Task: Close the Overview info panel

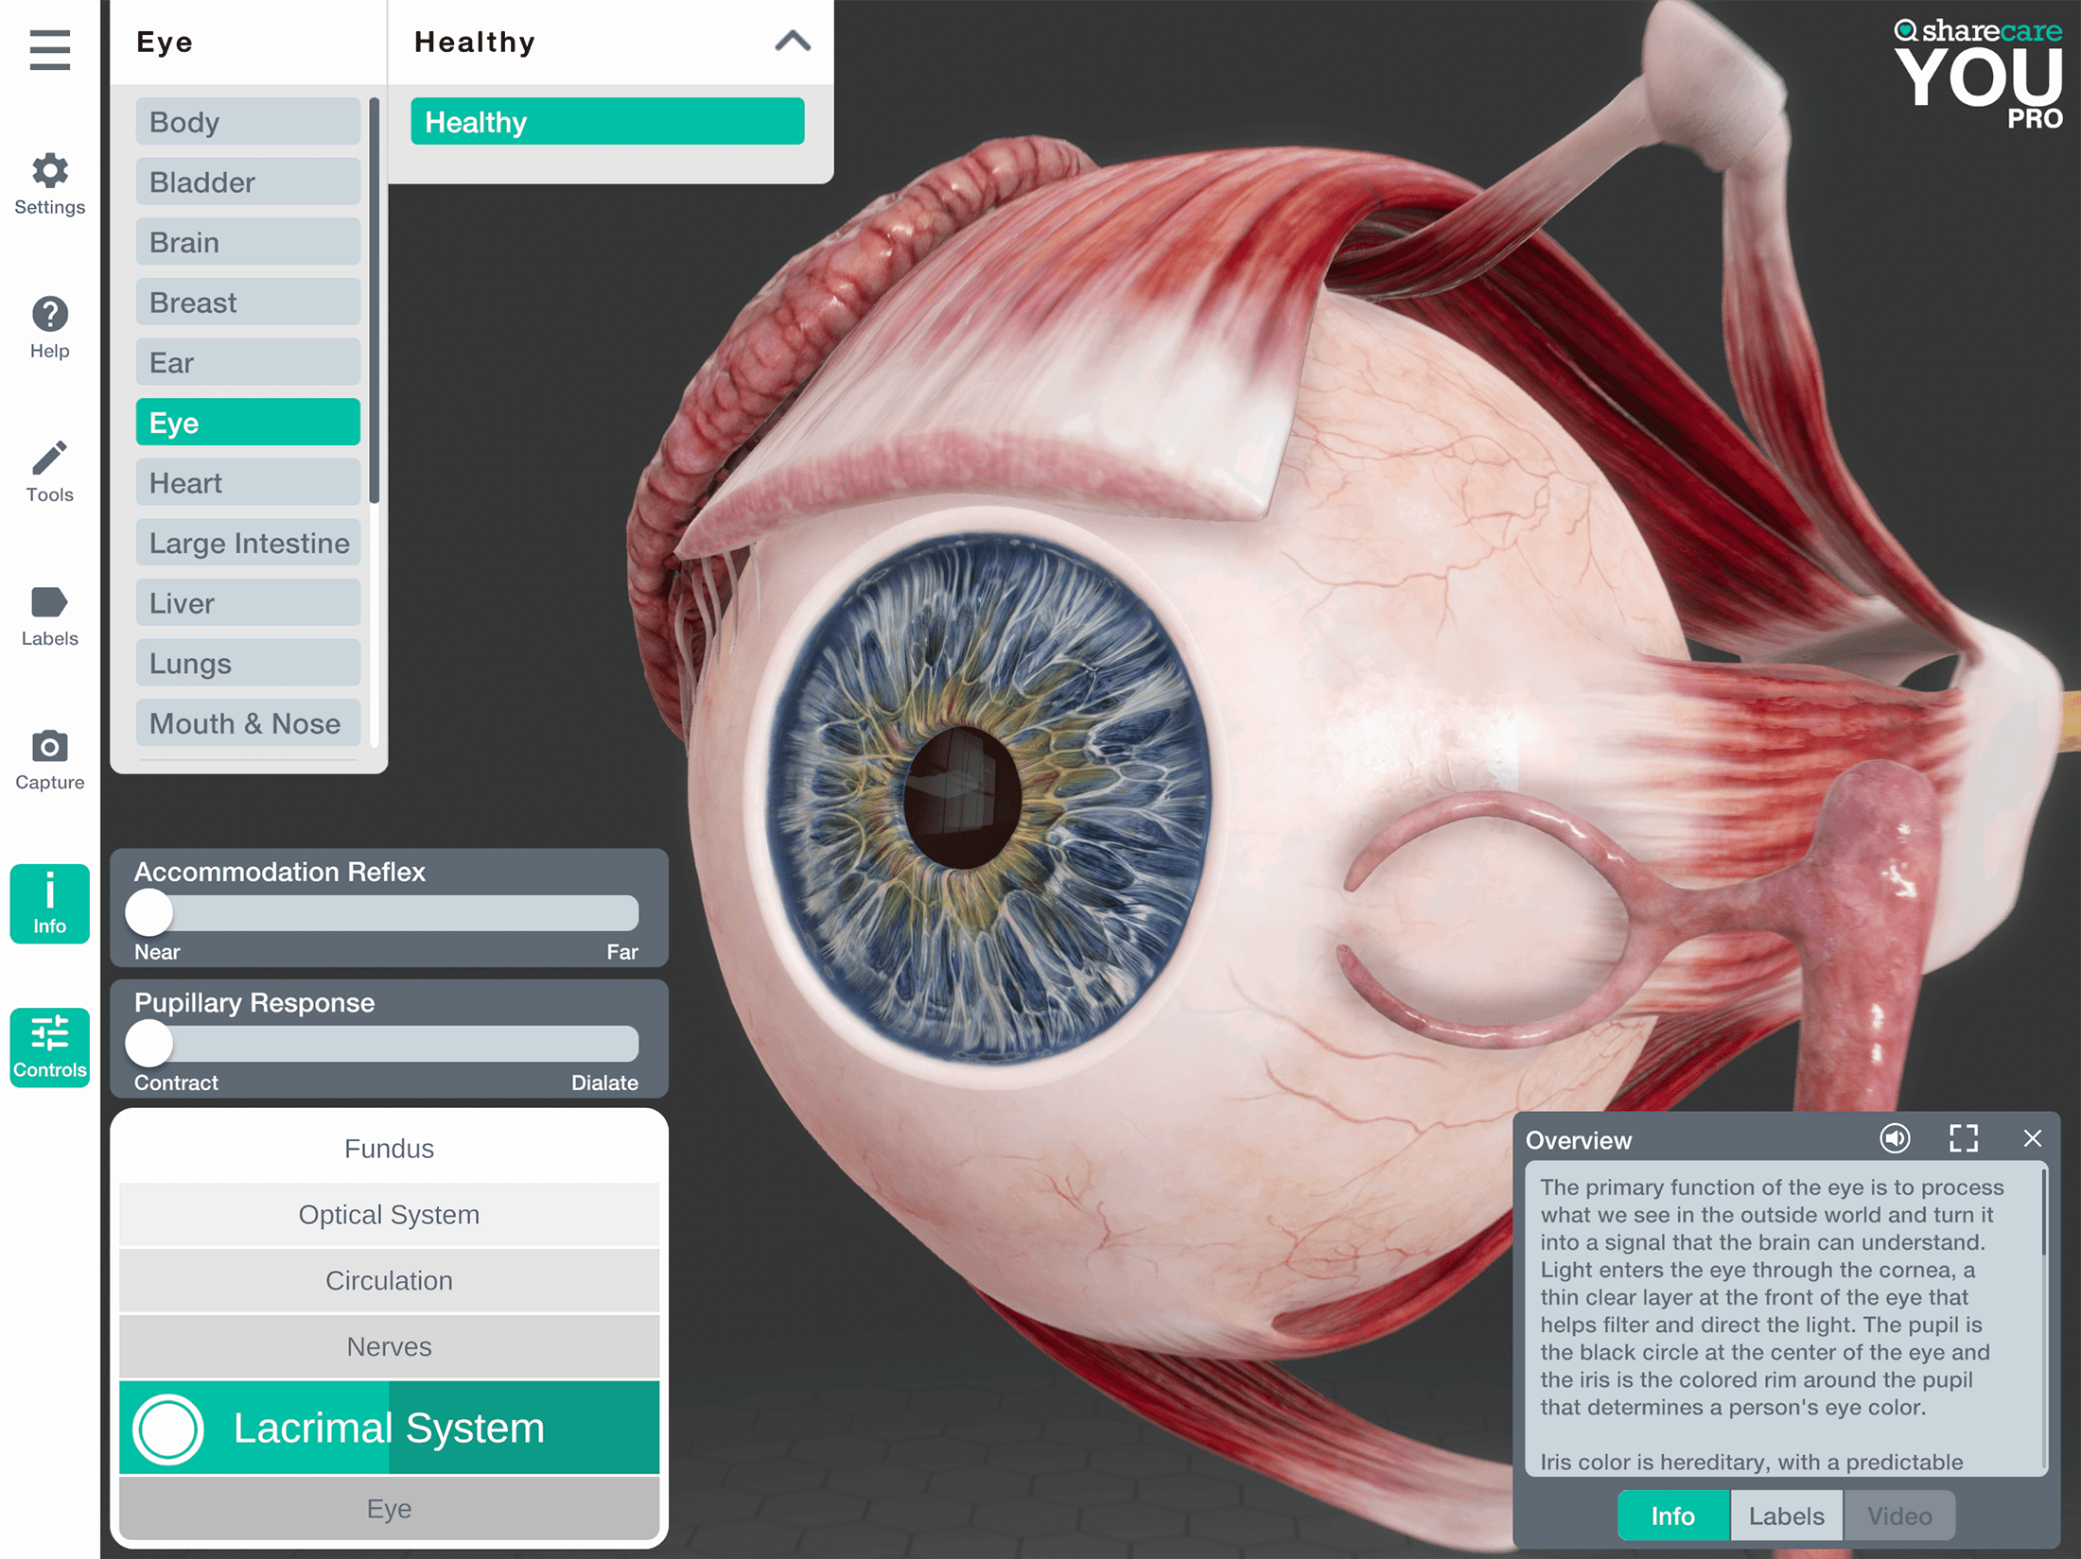Action: 2032,1138
